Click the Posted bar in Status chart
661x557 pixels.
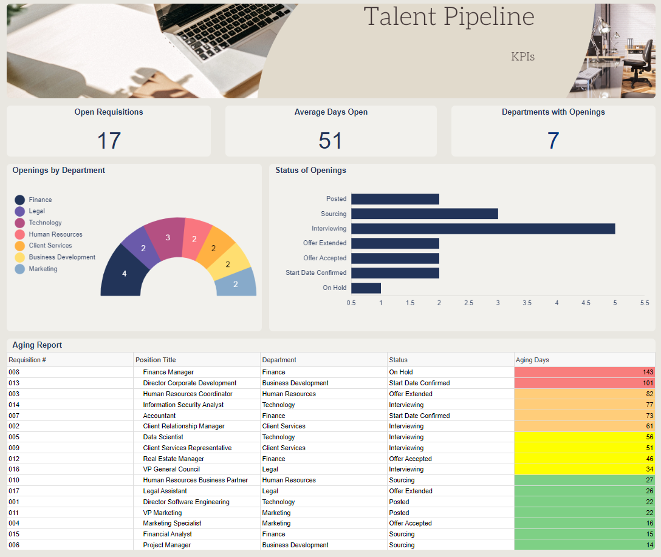tap(395, 199)
